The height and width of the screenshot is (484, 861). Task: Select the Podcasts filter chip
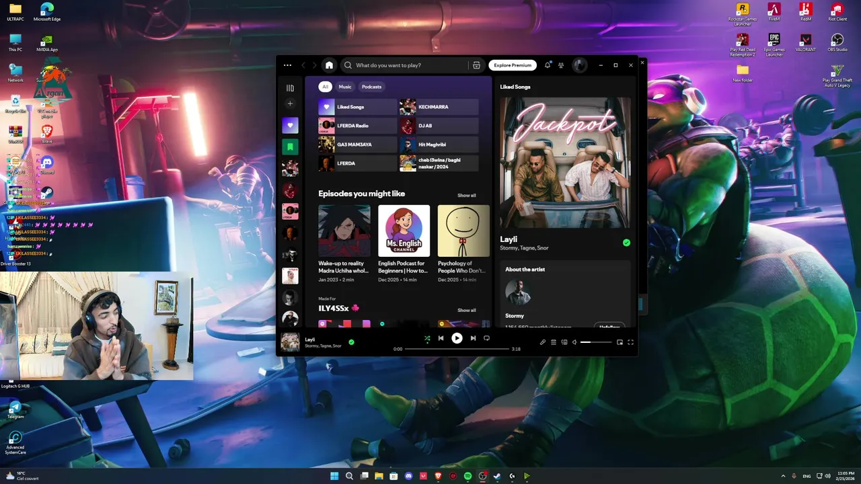[x=371, y=87]
